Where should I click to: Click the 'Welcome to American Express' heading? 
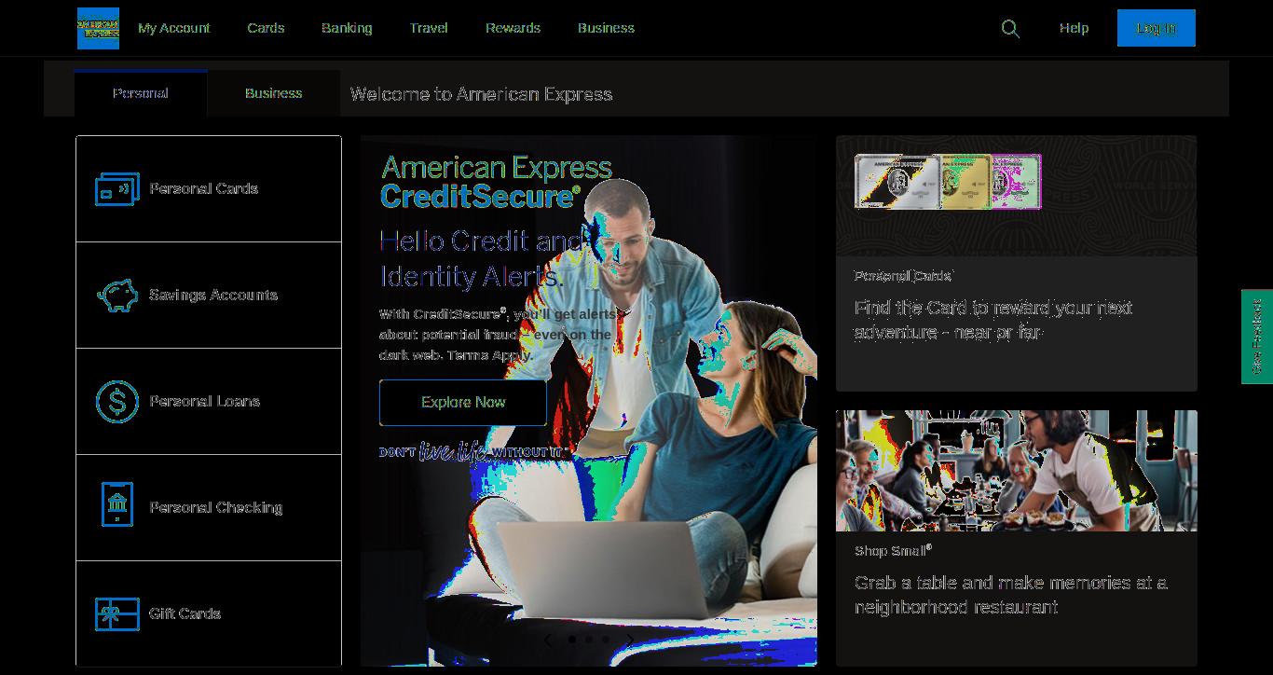[x=481, y=94]
